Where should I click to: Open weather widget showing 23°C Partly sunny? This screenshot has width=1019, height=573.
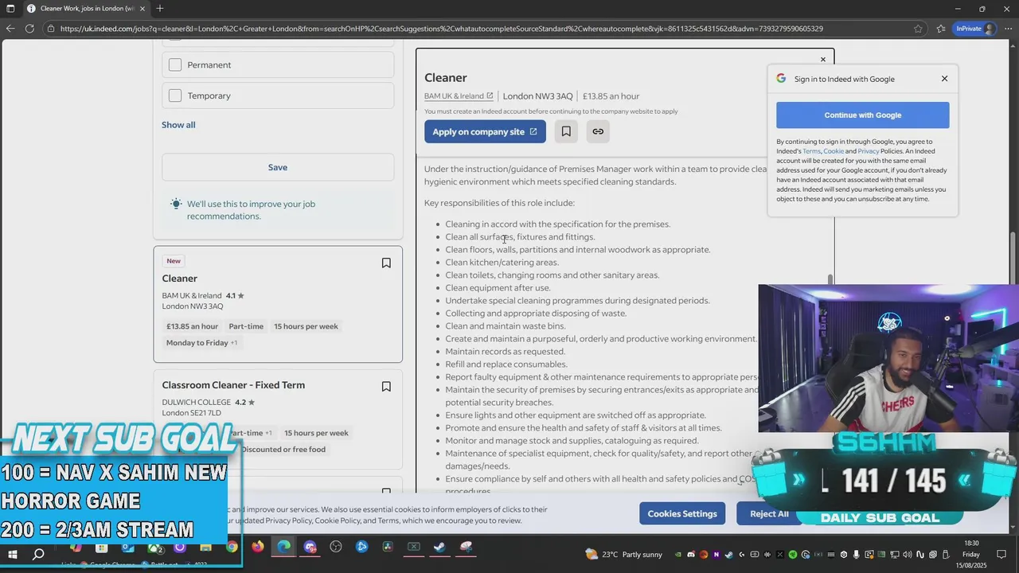pyautogui.click(x=623, y=555)
